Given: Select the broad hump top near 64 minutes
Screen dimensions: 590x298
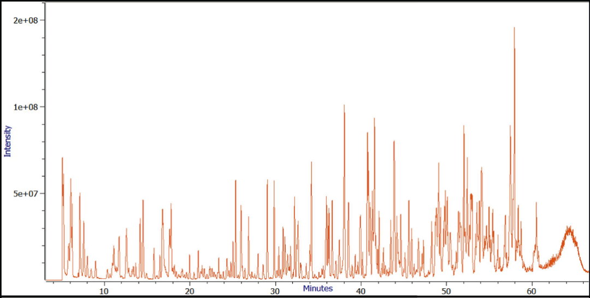Looking at the screenshot, I should (569, 228).
